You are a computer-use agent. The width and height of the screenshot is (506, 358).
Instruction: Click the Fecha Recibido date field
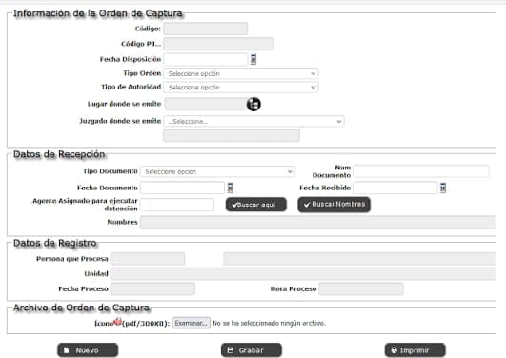point(395,188)
